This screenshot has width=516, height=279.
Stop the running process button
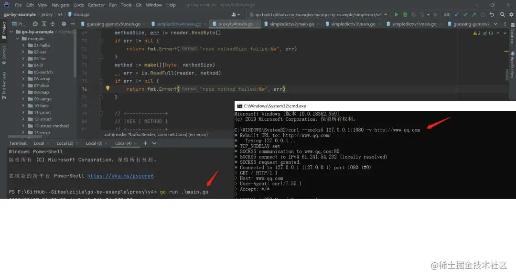click(x=435, y=14)
